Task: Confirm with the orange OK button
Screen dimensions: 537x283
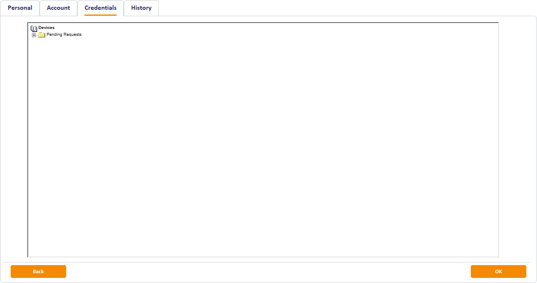Action: click(x=498, y=271)
